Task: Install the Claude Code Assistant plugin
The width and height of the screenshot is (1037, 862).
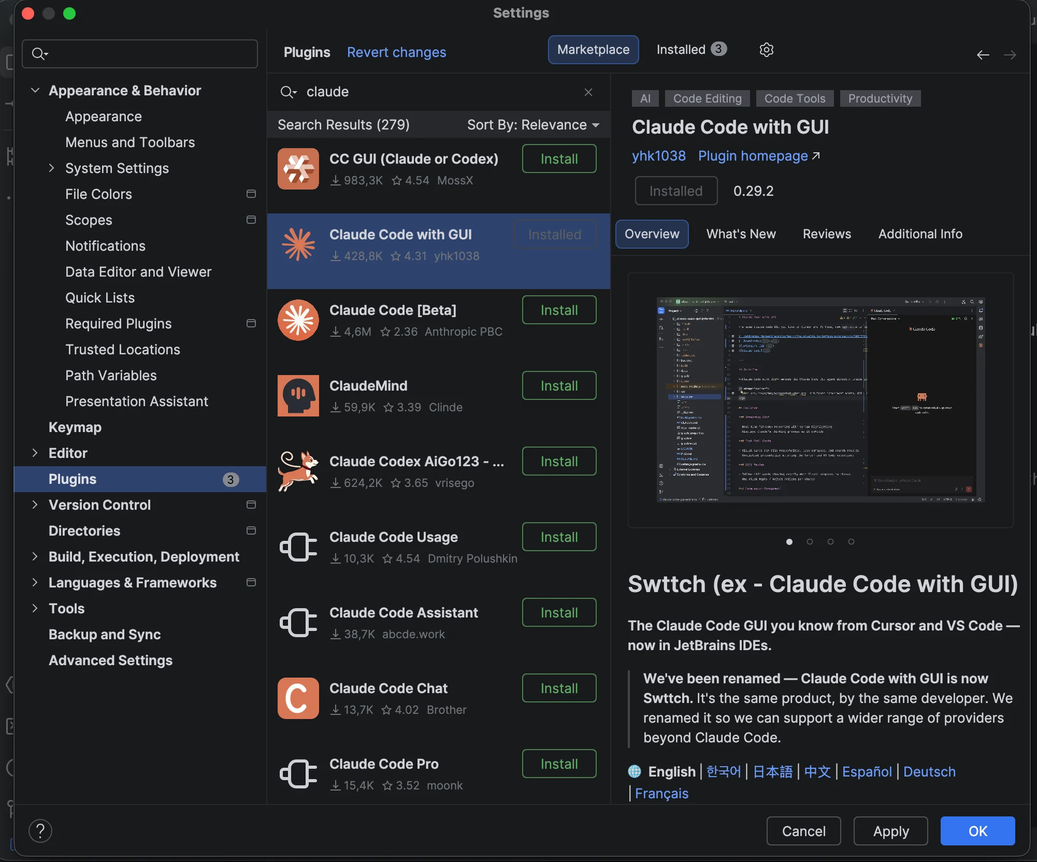Action: click(559, 612)
